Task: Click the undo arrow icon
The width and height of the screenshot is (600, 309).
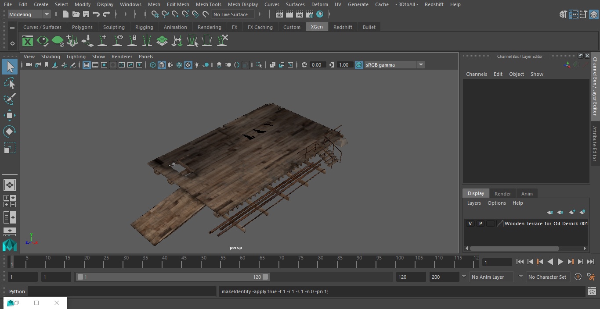Action: pyautogui.click(x=96, y=14)
